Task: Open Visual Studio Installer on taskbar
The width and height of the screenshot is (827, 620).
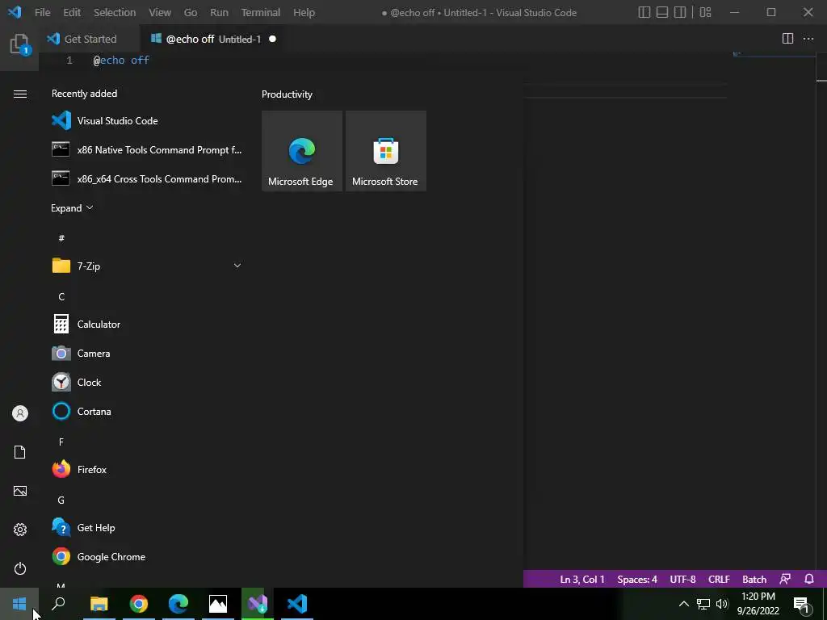Action: [x=258, y=604]
